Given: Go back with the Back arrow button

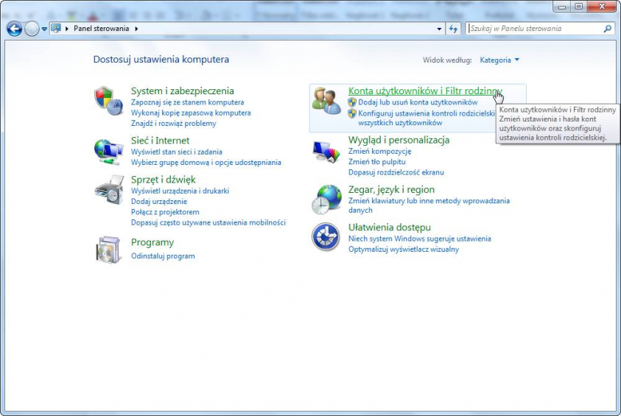Looking at the screenshot, I should coord(14,29).
